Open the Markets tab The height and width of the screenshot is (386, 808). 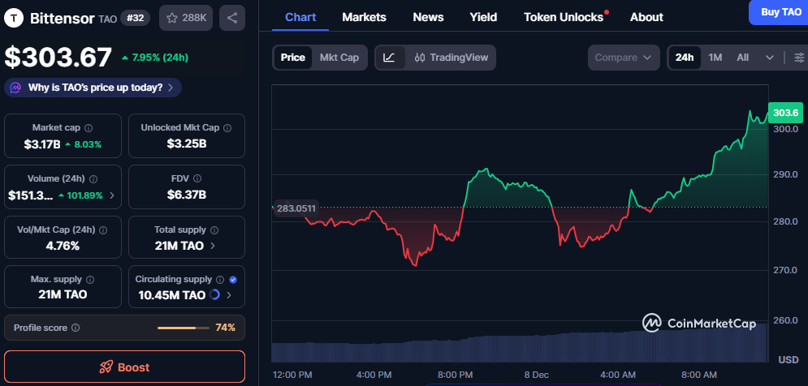tap(364, 17)
